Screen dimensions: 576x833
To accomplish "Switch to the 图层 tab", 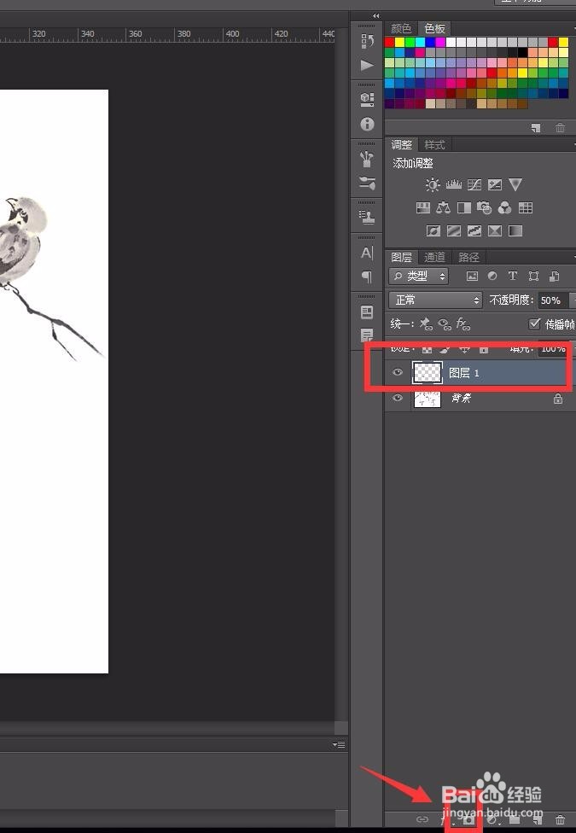I will (x=402, y=257).
